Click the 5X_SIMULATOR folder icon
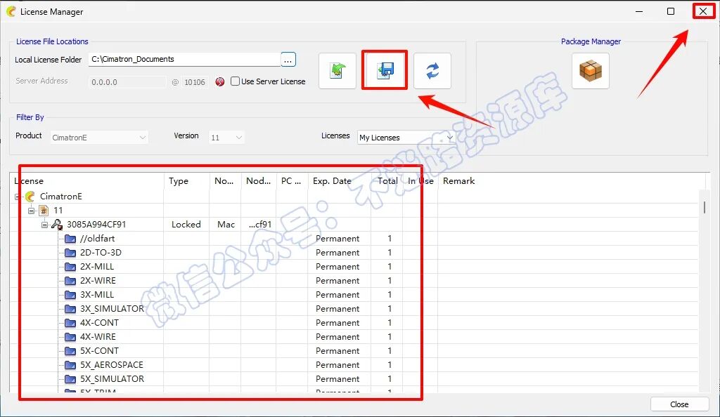The height and width of the screenshot is (417, 720). (70, 379)
